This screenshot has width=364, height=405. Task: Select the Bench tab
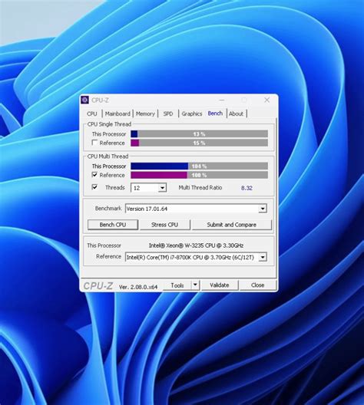pyautogui.click(x=215, y=114)
